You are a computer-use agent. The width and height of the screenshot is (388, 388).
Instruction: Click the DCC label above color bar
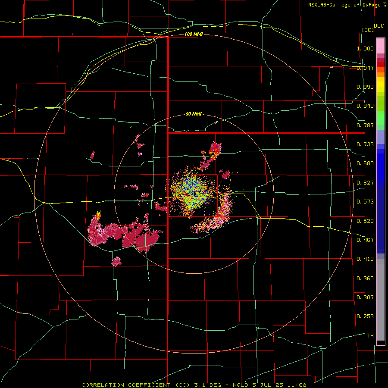tap(379, 25)
